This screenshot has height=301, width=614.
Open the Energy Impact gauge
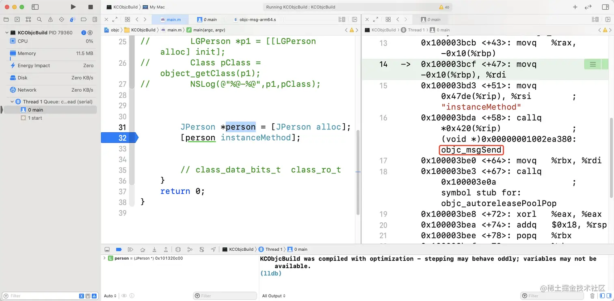51,66
